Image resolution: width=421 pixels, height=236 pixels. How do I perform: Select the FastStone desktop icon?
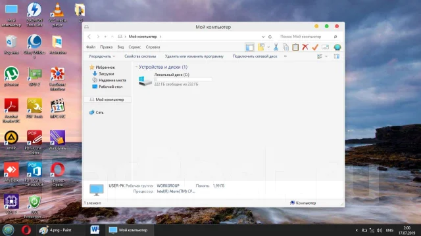[57, 79]
